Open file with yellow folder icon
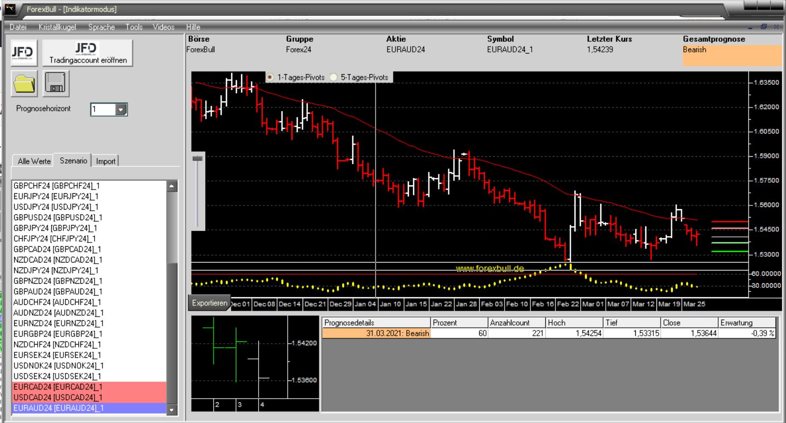The width and height of the screenshot is (786, 423). point(24,84)
